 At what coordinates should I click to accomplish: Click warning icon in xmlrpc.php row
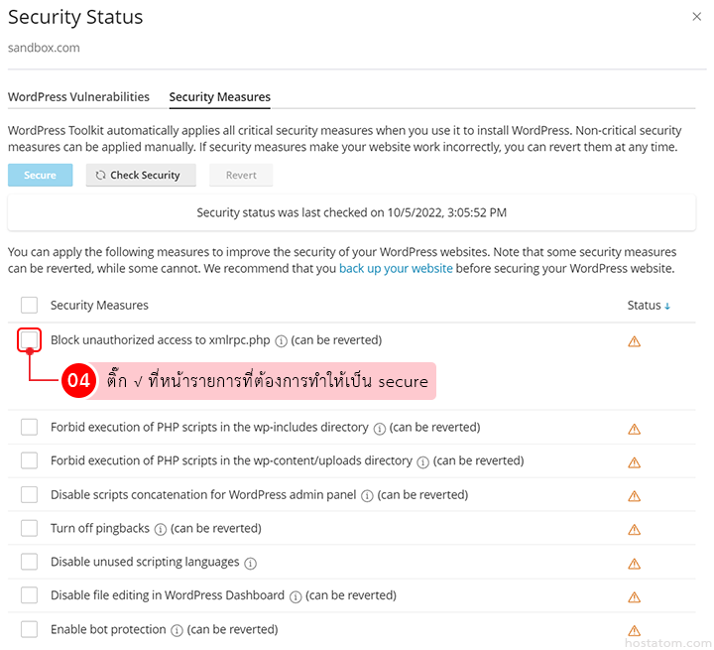pos(635,341)
